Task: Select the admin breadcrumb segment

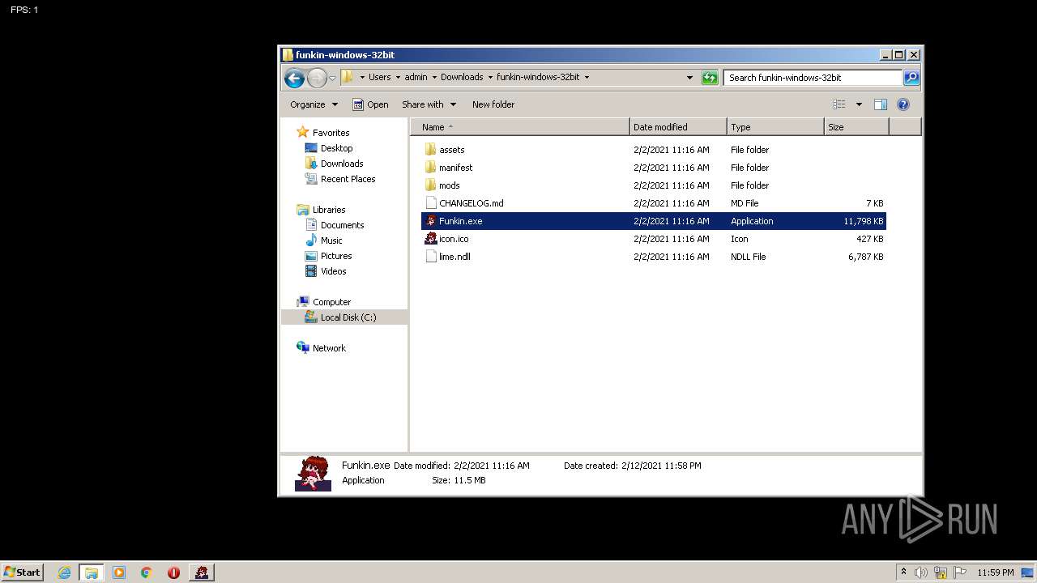Action: [416, 78]
